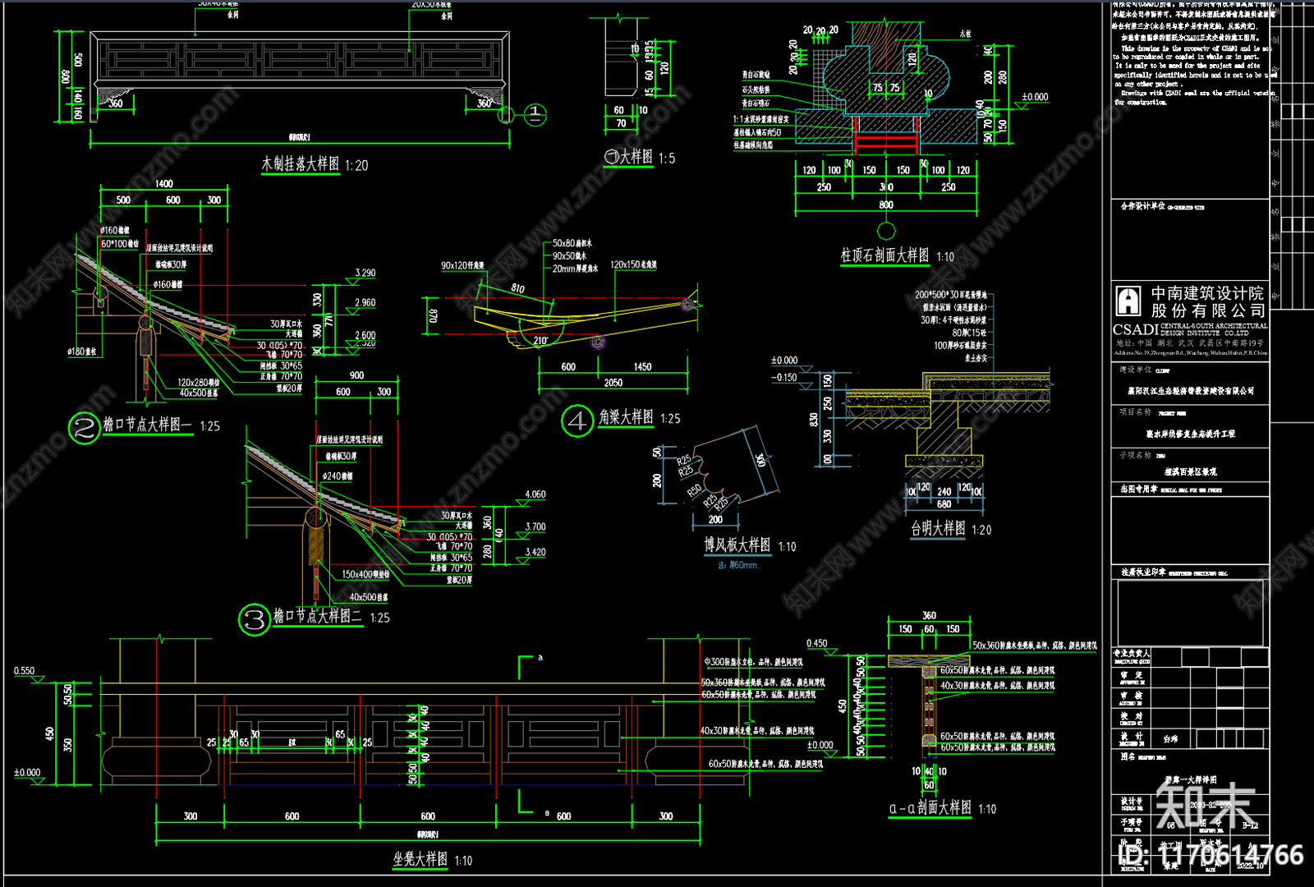Click the green circled number 3 marker

pos(255,619)
